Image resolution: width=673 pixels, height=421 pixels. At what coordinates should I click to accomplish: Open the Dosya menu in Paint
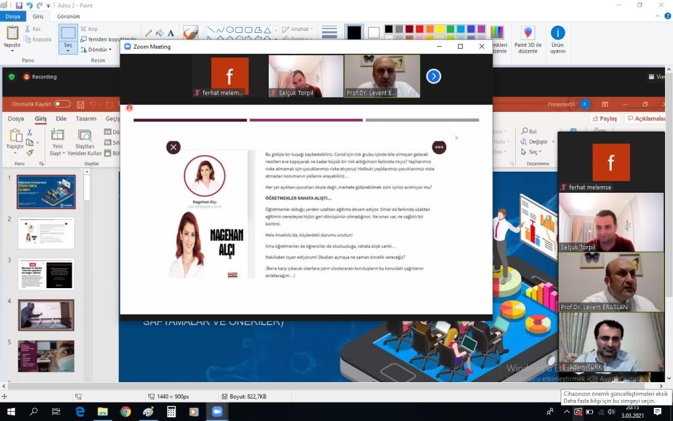click(12, 16)
